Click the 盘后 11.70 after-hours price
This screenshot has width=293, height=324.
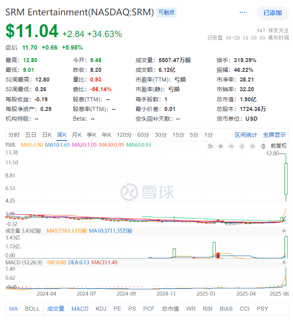pos(29,48)
